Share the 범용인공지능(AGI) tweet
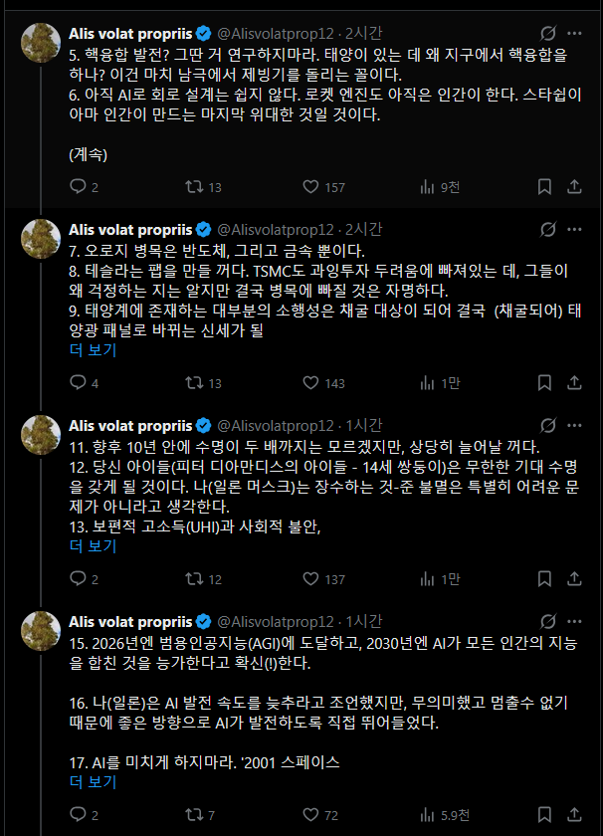Screen dimensions: 603x836 coord(574,815)
